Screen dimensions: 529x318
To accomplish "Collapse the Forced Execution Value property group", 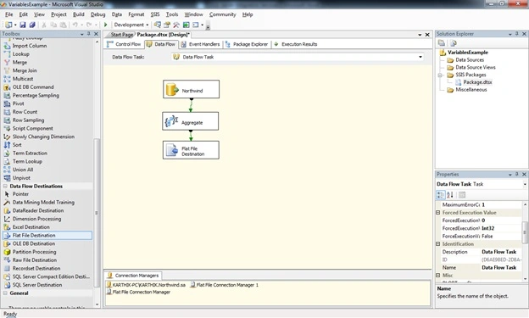I will tap(438, 213).
